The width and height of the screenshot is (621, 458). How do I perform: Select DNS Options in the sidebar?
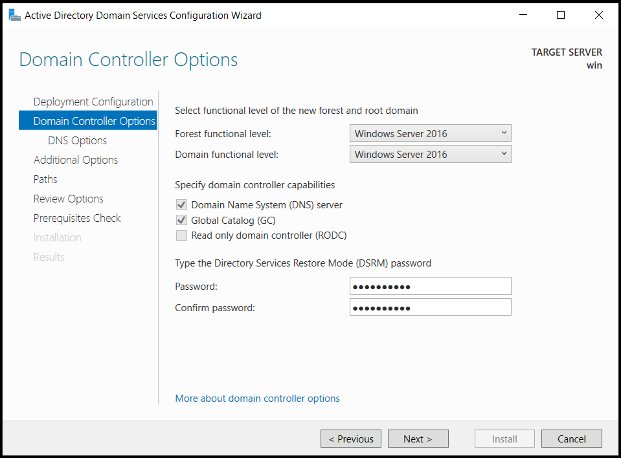[77, 140]
